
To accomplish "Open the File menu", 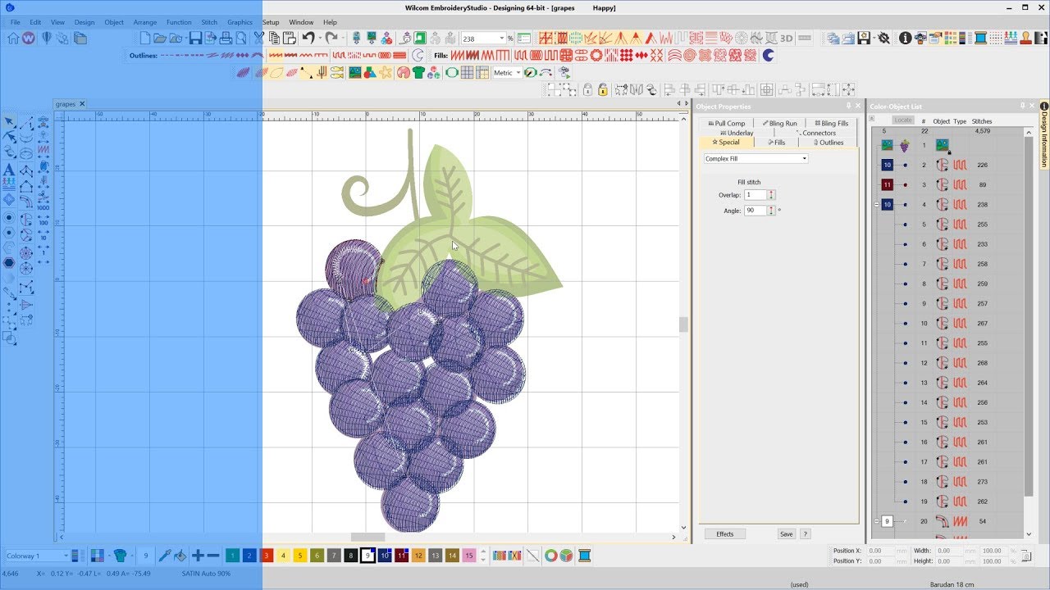I will click(x=15, y=22).
